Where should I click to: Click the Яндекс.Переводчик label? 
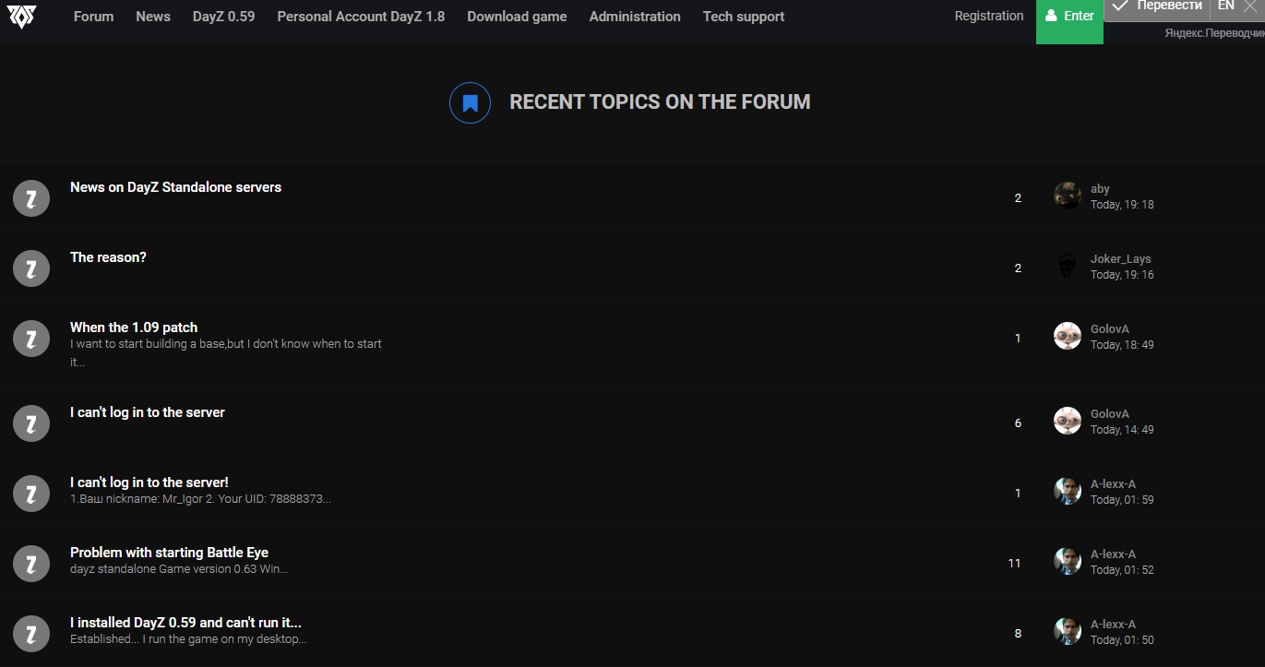pos(1214,32)
